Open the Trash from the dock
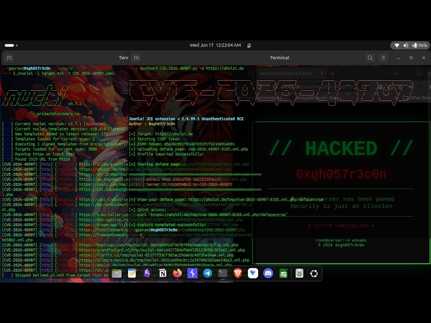The width and height of the screenshot is (431, 323). [x=299, y=273]
